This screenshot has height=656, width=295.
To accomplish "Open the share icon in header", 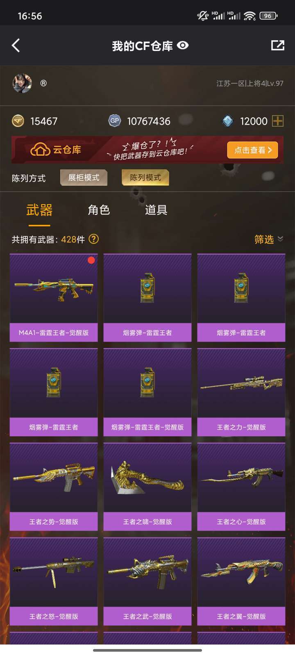I will tap(278, 45).
